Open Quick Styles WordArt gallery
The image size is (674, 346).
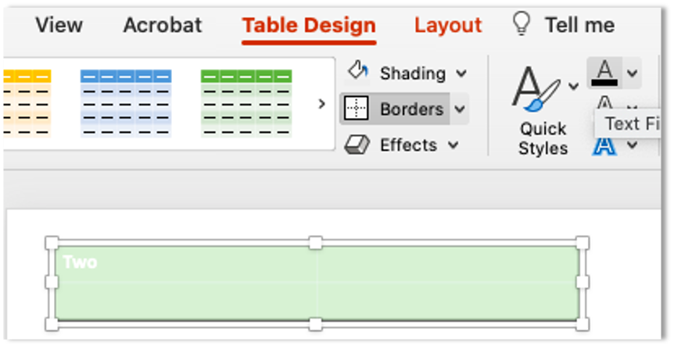point(543,109)
